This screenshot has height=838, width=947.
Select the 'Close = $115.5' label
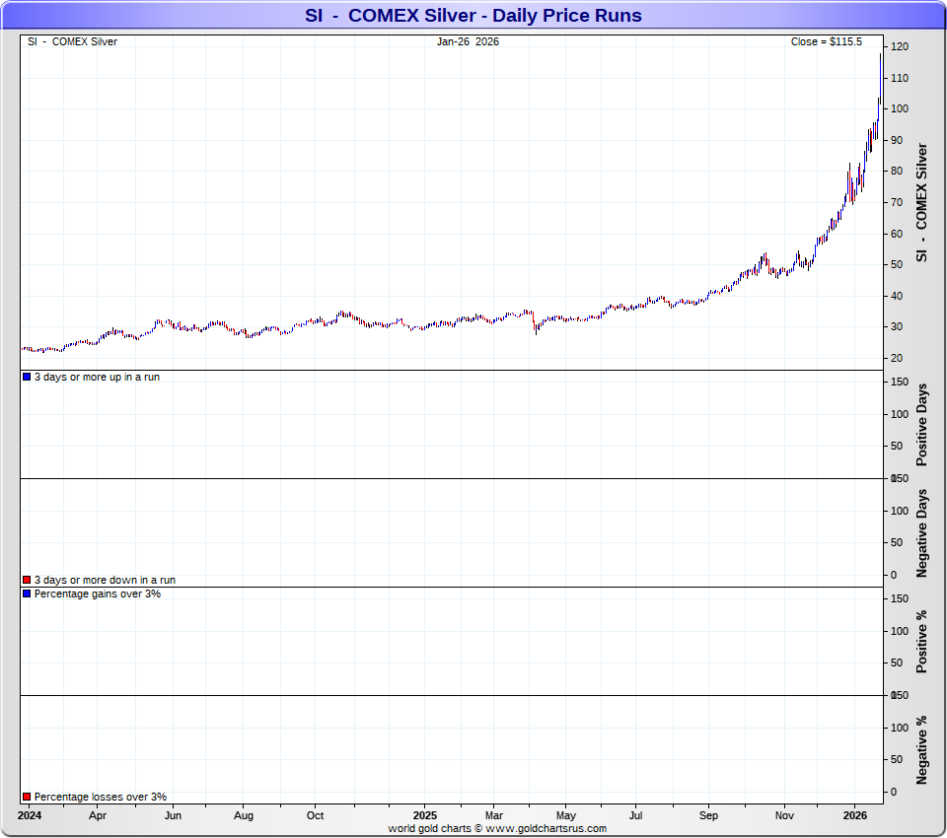(826, 41)
